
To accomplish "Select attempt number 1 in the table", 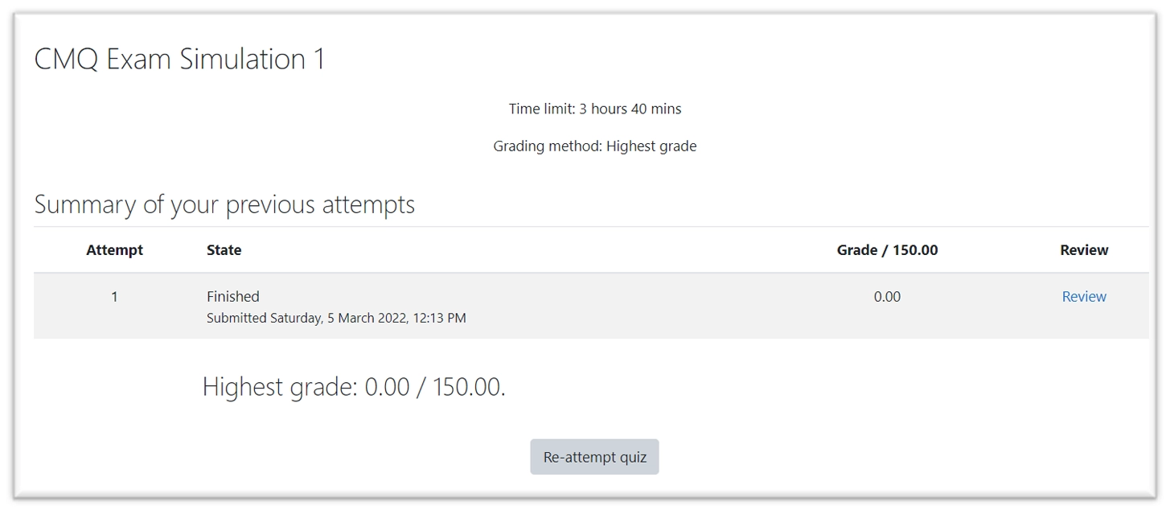I will (x=114, y=297).
